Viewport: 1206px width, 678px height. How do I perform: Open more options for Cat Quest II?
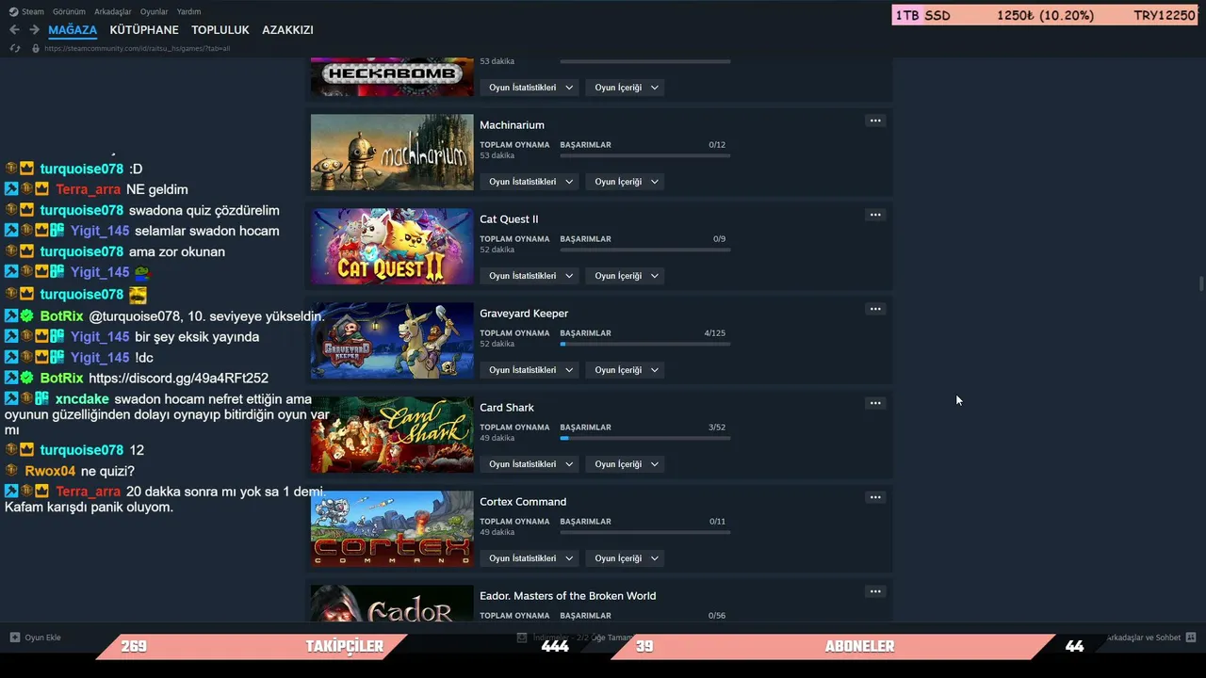(x=875, y=215)
